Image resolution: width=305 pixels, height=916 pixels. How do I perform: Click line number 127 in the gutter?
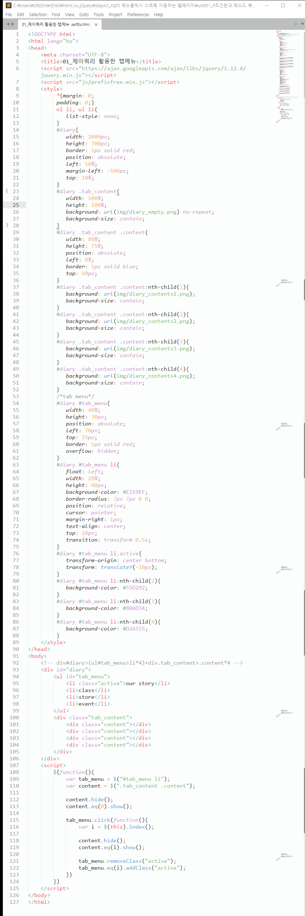tap(14, 902)
